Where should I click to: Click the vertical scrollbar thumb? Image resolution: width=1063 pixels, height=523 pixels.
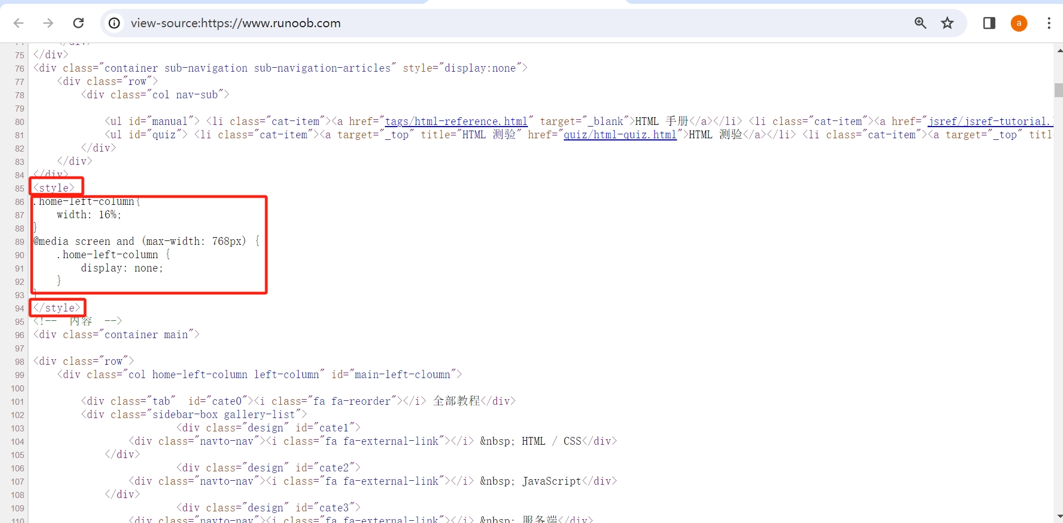1059,90
